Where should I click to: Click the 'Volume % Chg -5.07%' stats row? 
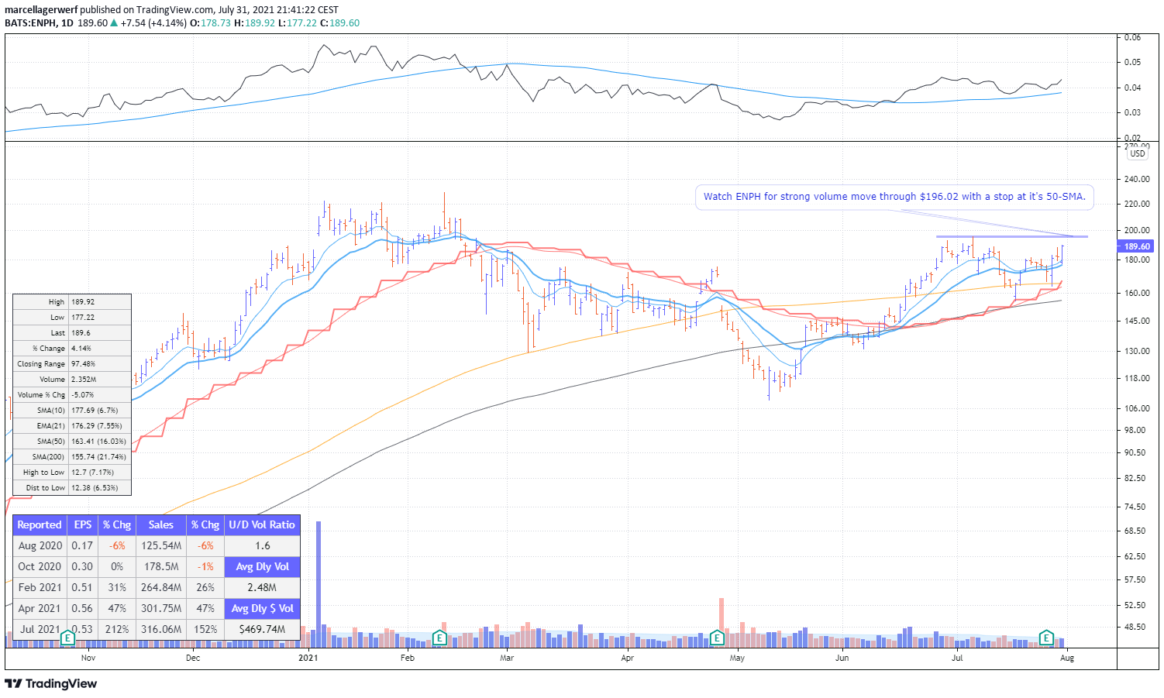coord(72,395)
